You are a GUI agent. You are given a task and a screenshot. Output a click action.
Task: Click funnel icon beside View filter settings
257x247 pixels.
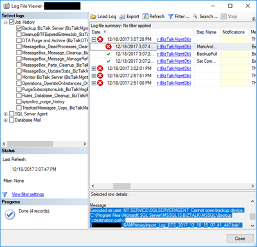[x=4, y=194]
